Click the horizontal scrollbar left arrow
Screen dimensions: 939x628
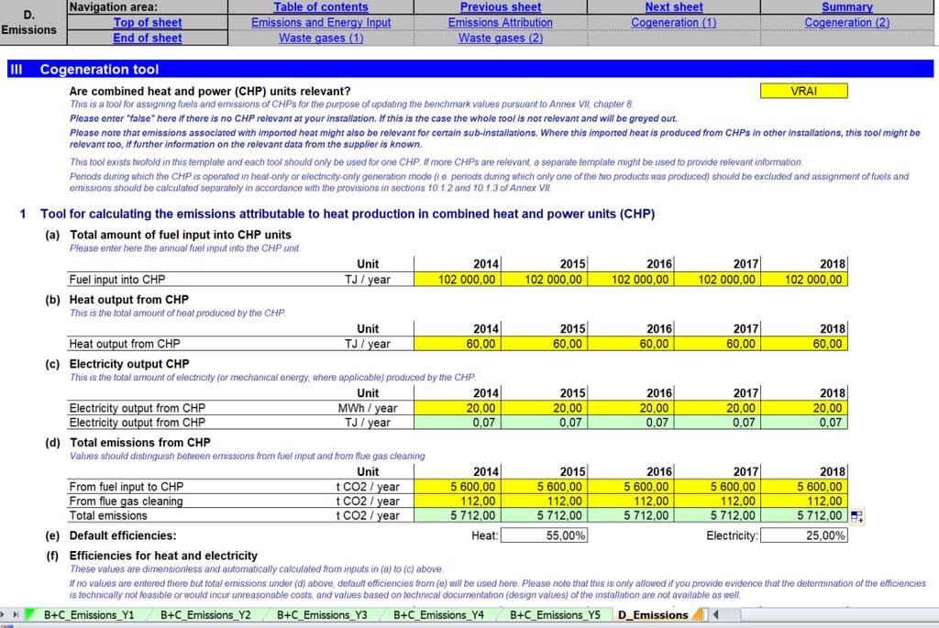coord(715,615)
